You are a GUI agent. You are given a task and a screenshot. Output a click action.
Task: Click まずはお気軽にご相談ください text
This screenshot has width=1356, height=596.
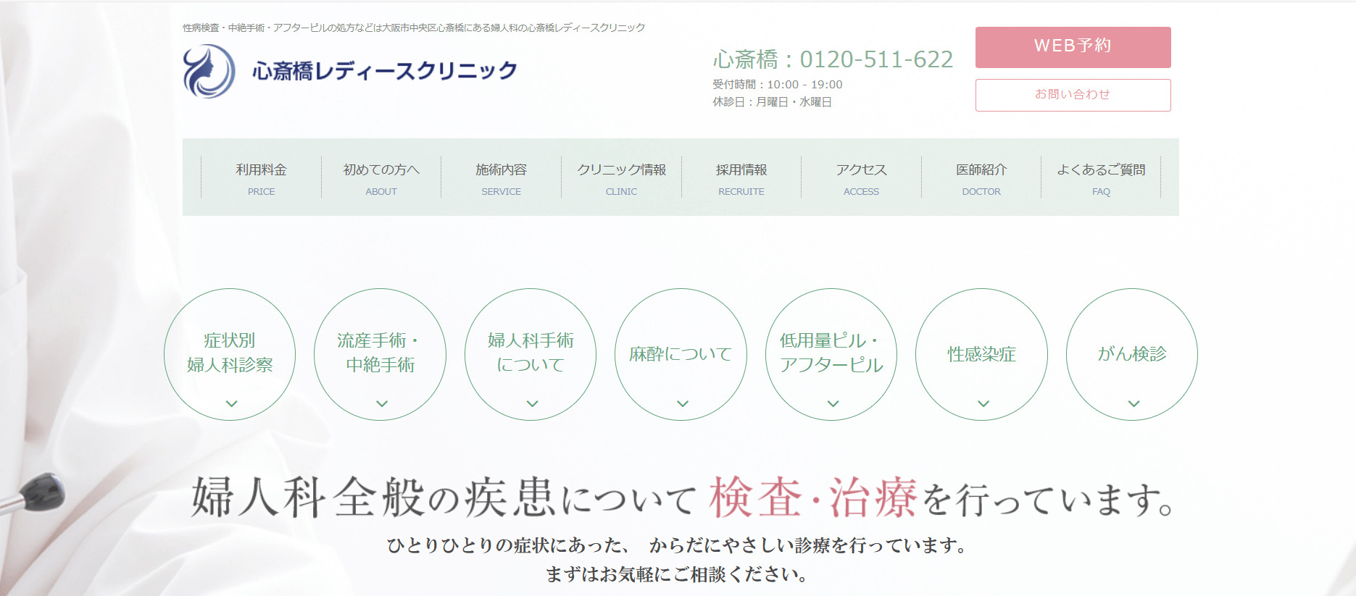[x=676, y=575]
